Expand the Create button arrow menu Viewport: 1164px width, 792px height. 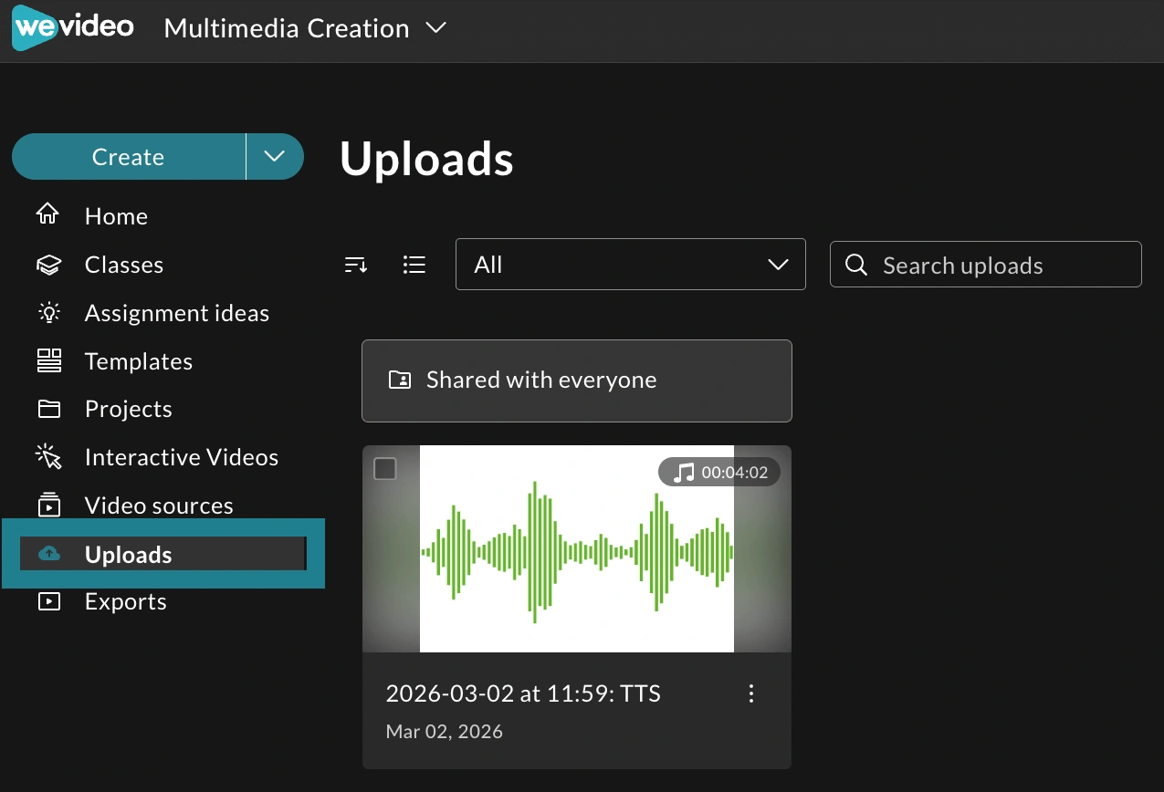coord(275,157)
